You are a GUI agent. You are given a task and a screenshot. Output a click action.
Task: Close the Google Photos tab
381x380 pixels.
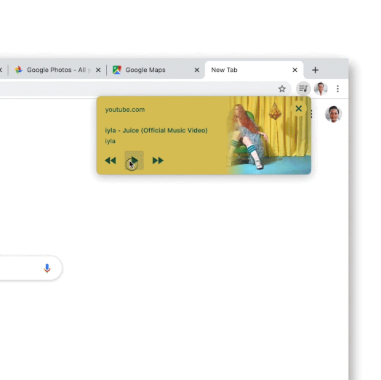point(98,70)
